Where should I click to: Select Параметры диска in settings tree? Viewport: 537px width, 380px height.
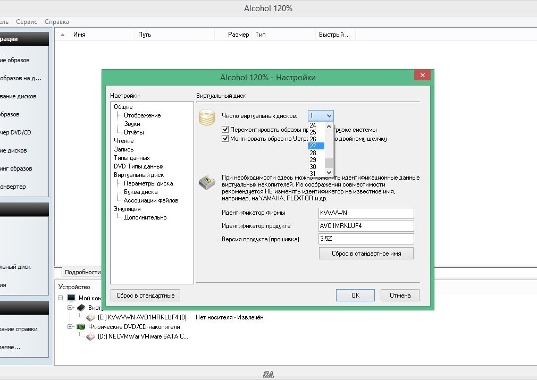148,183
